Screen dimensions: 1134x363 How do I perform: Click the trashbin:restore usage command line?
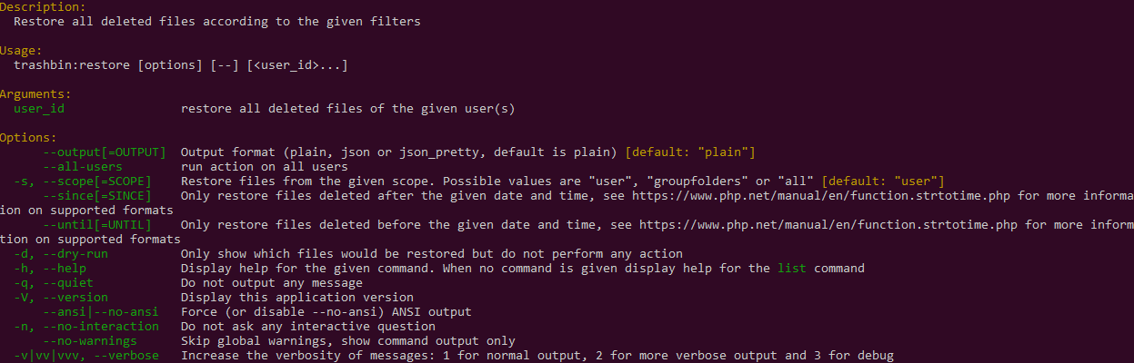pos(180,65)
